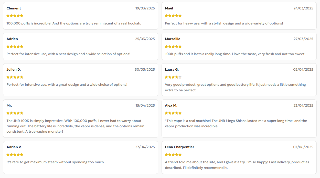Click the star rating in Mr.'s review

click(x=15, y=113)
